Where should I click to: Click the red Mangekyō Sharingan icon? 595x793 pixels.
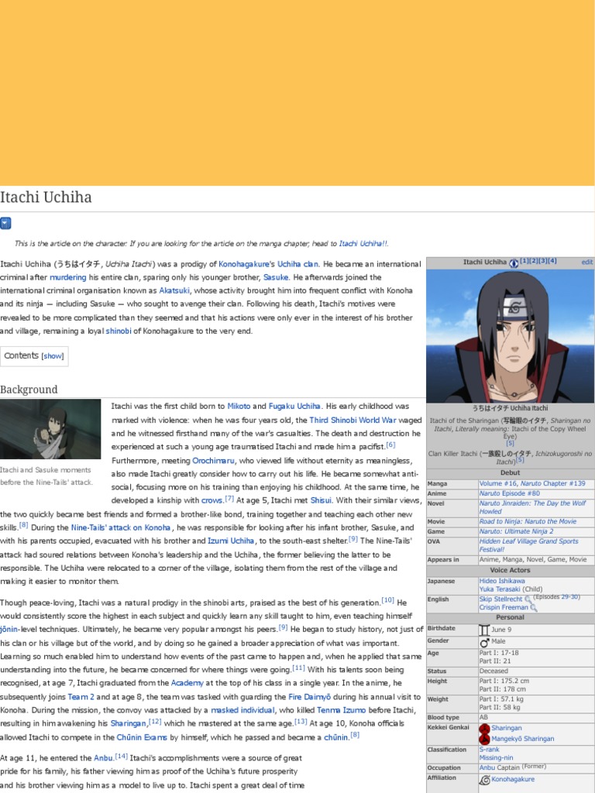484,739
